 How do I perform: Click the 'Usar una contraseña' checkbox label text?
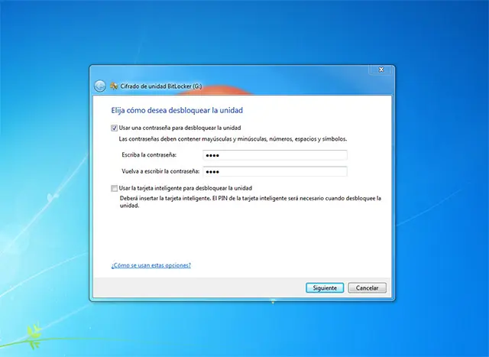(181, 128)
